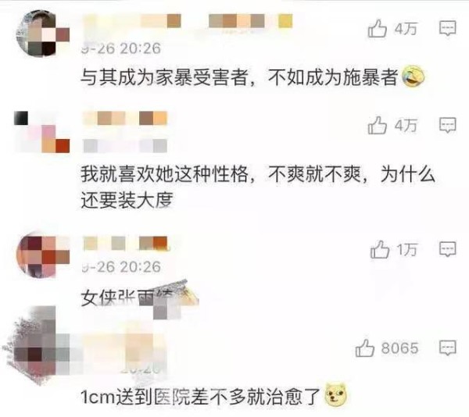
Task: Open the first commenter's blurred username
Action: coord(188,21)
